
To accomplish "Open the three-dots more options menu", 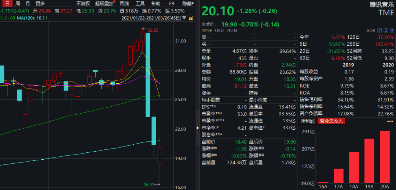I will click(390, 121).
